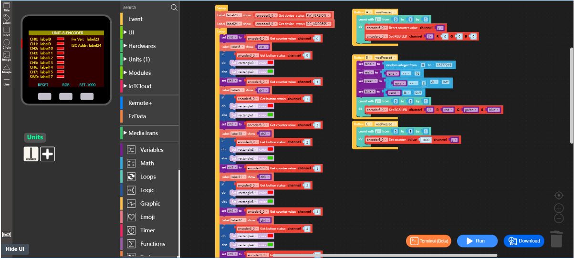Click red color swatch on rectangle0 block
The image size is (574, 259).
pyautogui.click(x=270, y=62)
